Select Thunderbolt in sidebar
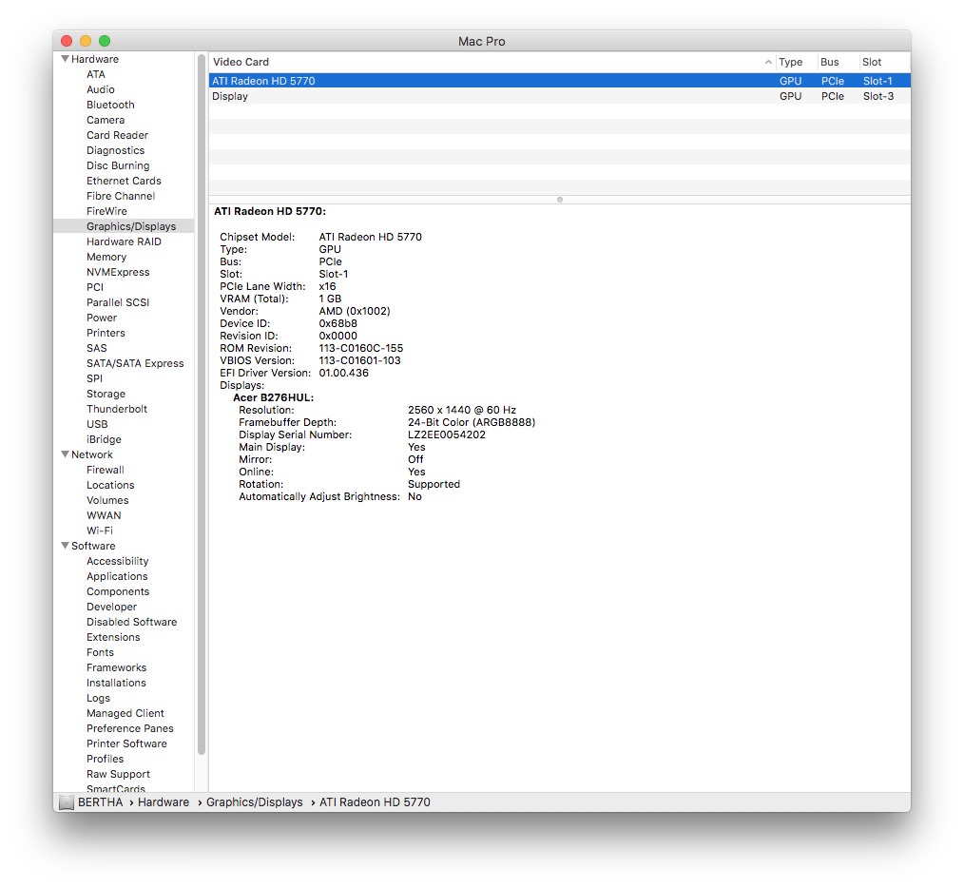Viewport: 964px width, 888px height. (x=117, y=409)
